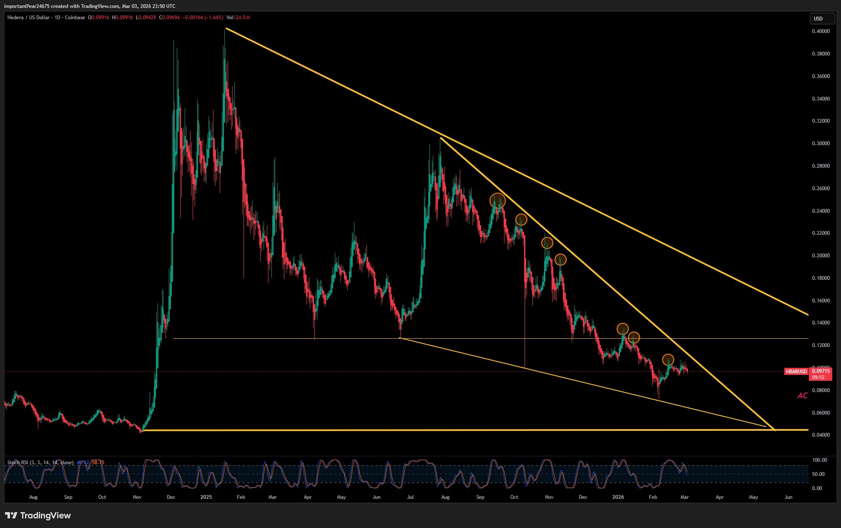Click the orange circle marker near November start
Image resolution: width=841 pixels, height=528 pixels.
pyautogui.click(x=547, y=243)
